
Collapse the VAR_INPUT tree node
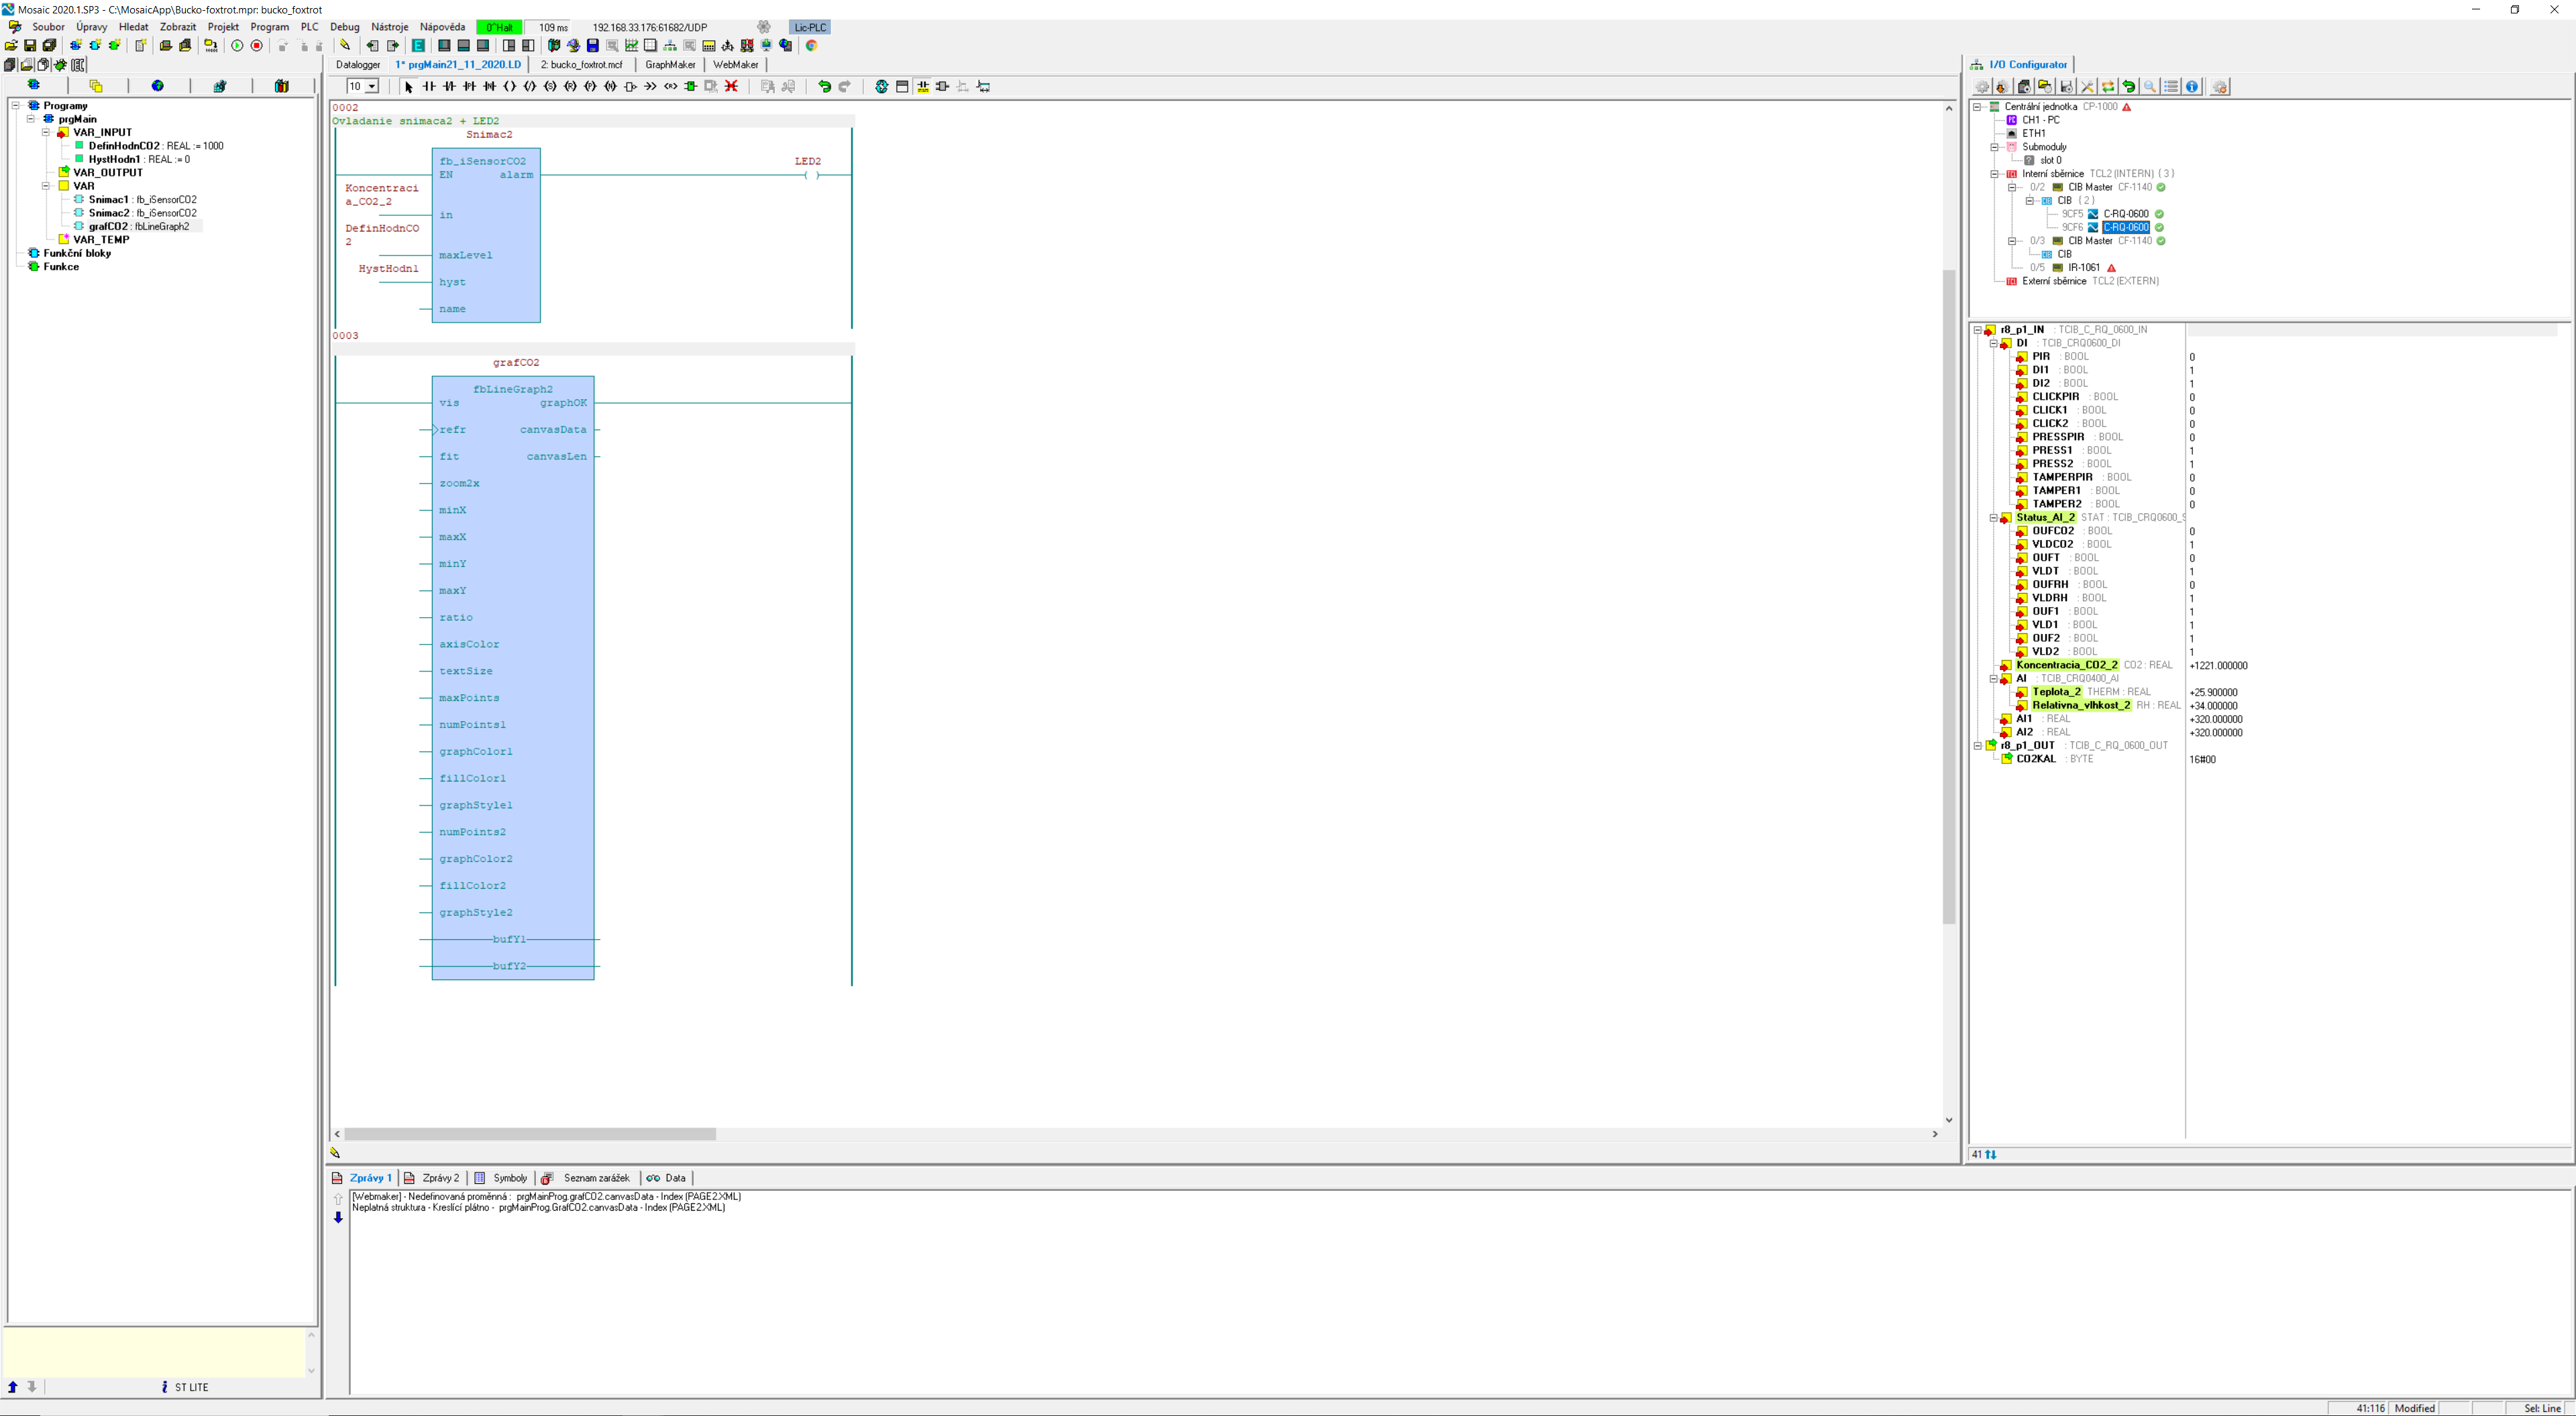coord(46,132)
